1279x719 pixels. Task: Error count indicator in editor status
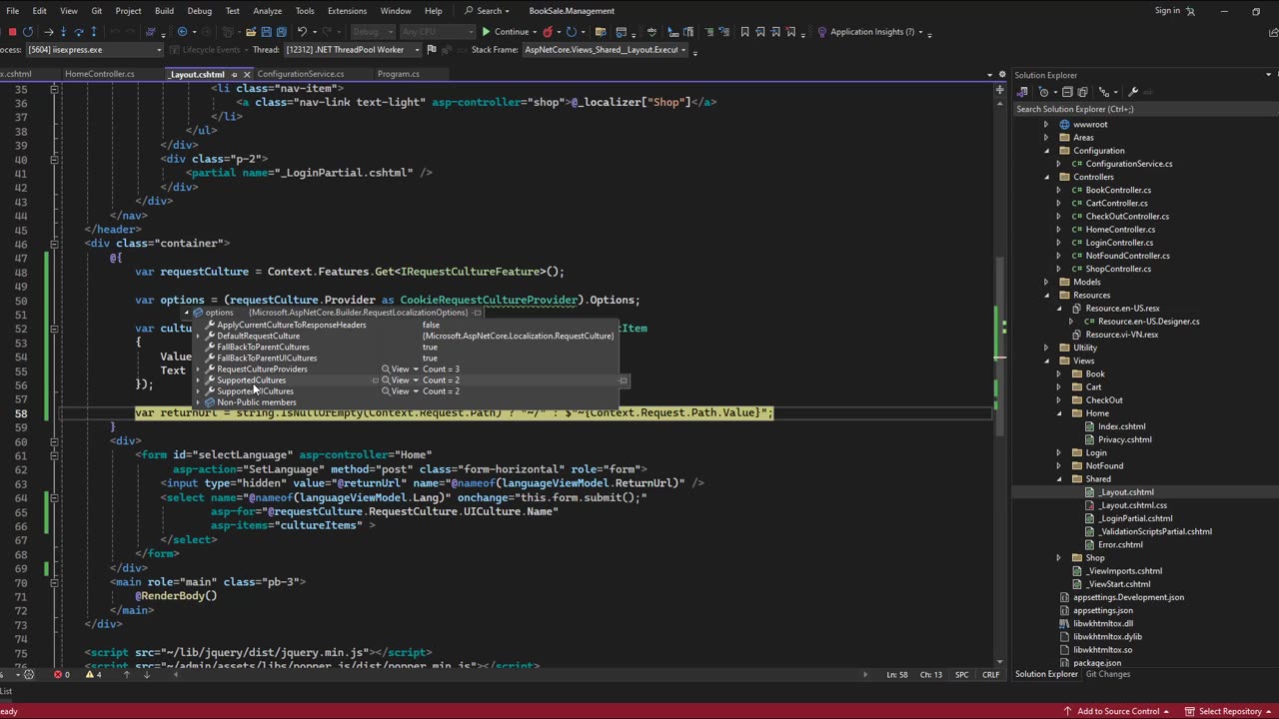62,674
